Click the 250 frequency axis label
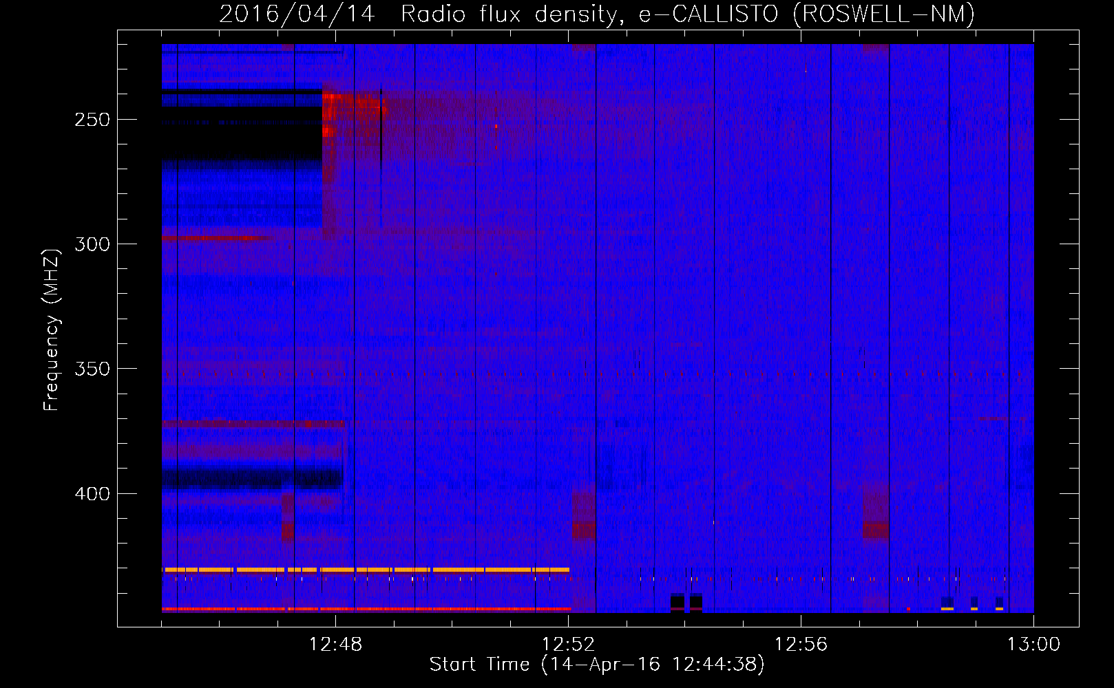 (92, 120)
